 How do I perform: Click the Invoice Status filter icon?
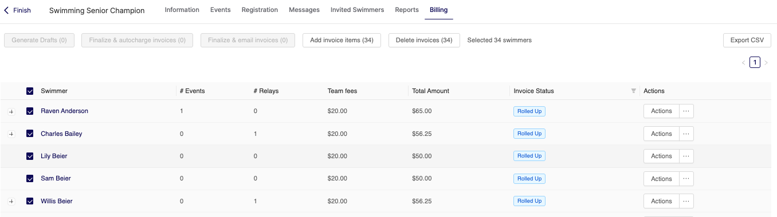[633, 91]
